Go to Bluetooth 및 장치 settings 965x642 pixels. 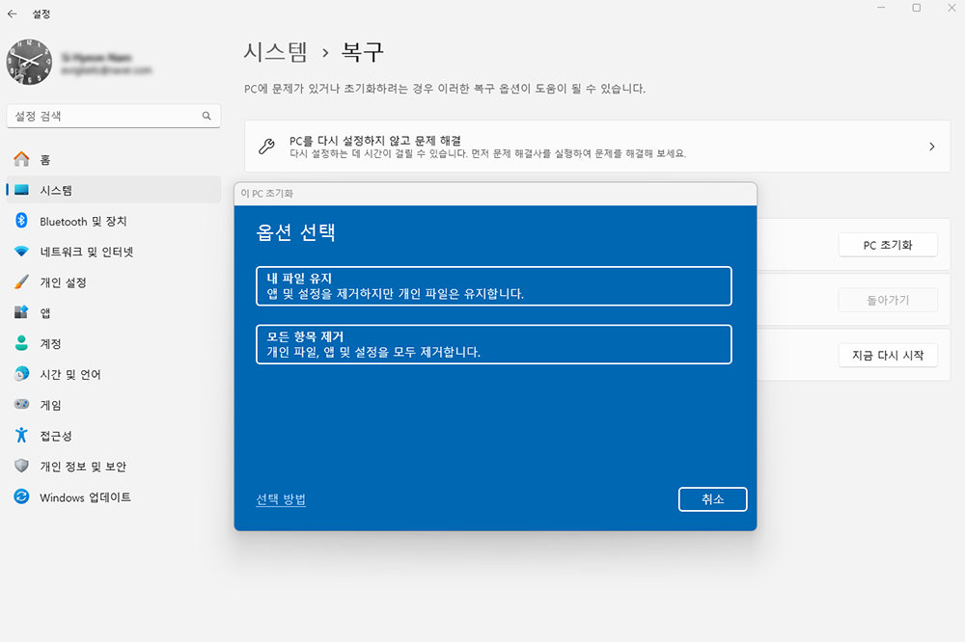[x=113, y=221]
